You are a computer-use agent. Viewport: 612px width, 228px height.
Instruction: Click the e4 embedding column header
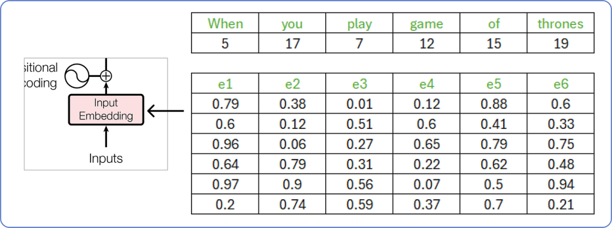[x=426, y=84]
